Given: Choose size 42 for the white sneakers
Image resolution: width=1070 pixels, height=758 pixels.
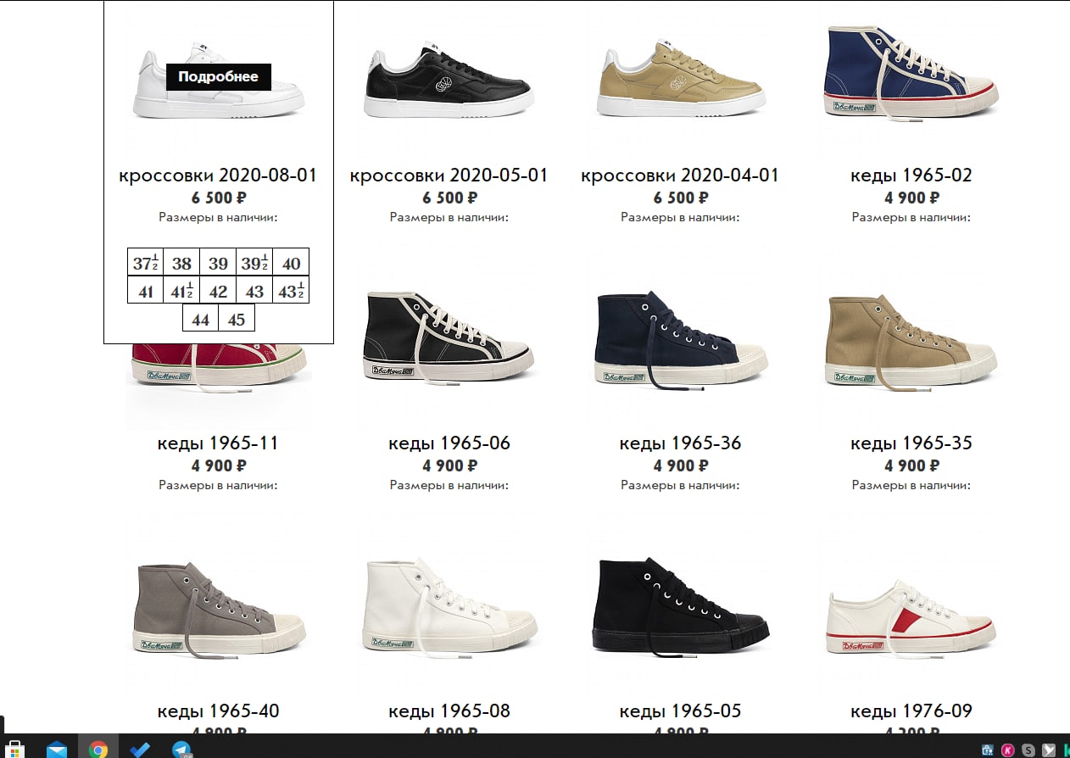Looking at the screenshot, I should [x=218, y=291].
